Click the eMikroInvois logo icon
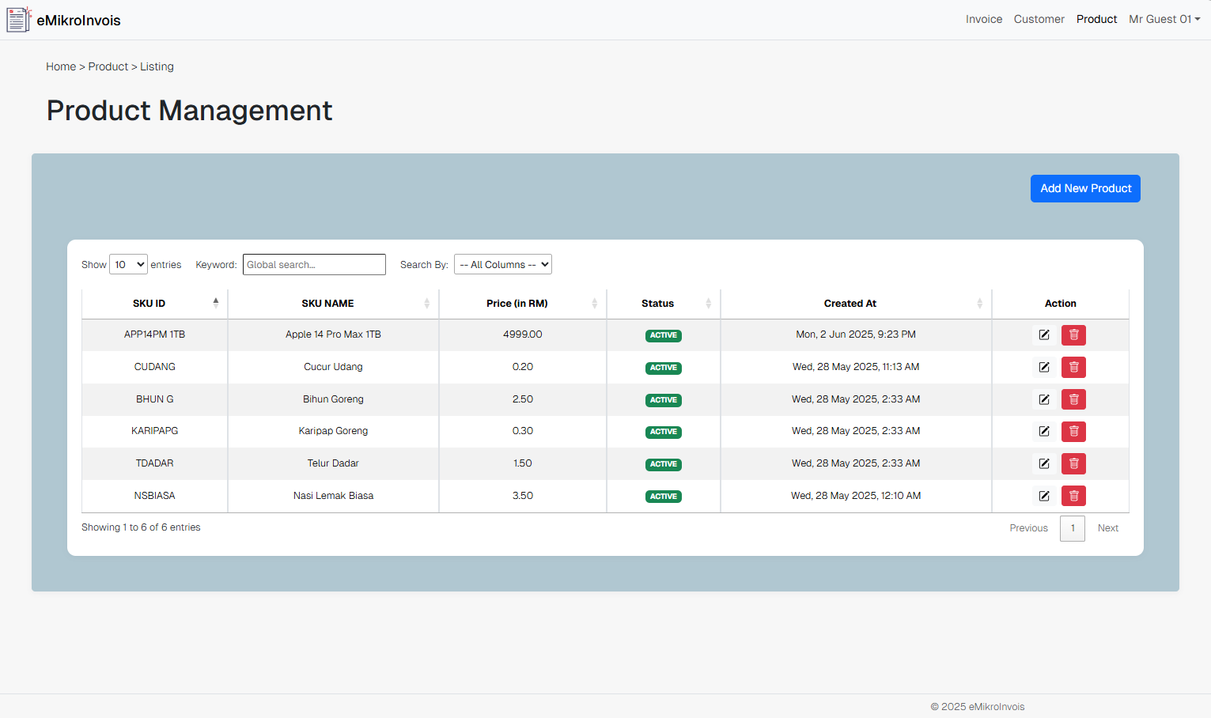Image resolution: width=1211 pixels, height=718 pixels. (18, 20)
